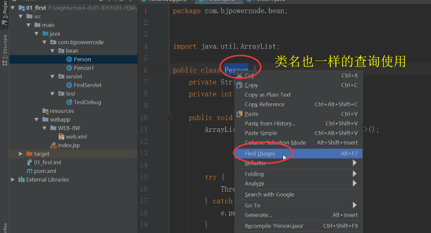
Task: Collapse the 01_first project node
Action: (x=13, y=8)
